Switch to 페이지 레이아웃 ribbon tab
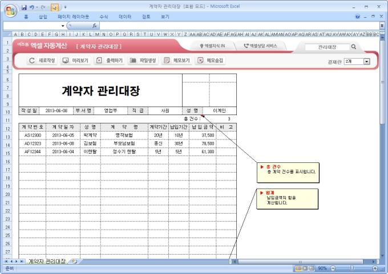The image size is (388, 274). click(73, 17)
